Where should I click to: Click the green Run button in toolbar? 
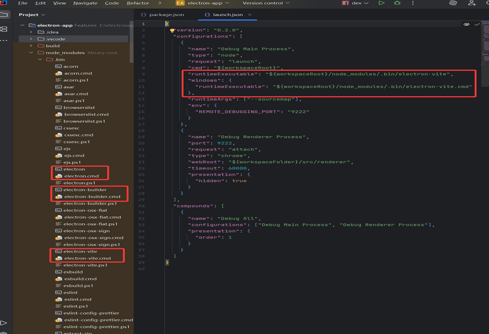click(382, 3)
